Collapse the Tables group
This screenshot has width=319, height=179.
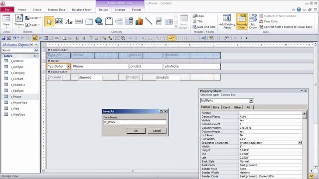35,56
